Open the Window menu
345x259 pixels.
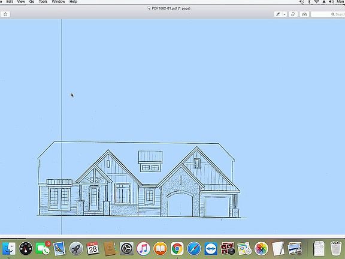[58, 2]
